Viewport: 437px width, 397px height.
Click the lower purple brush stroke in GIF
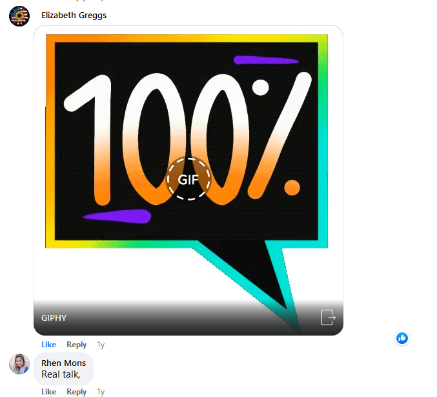coord(118,217)
